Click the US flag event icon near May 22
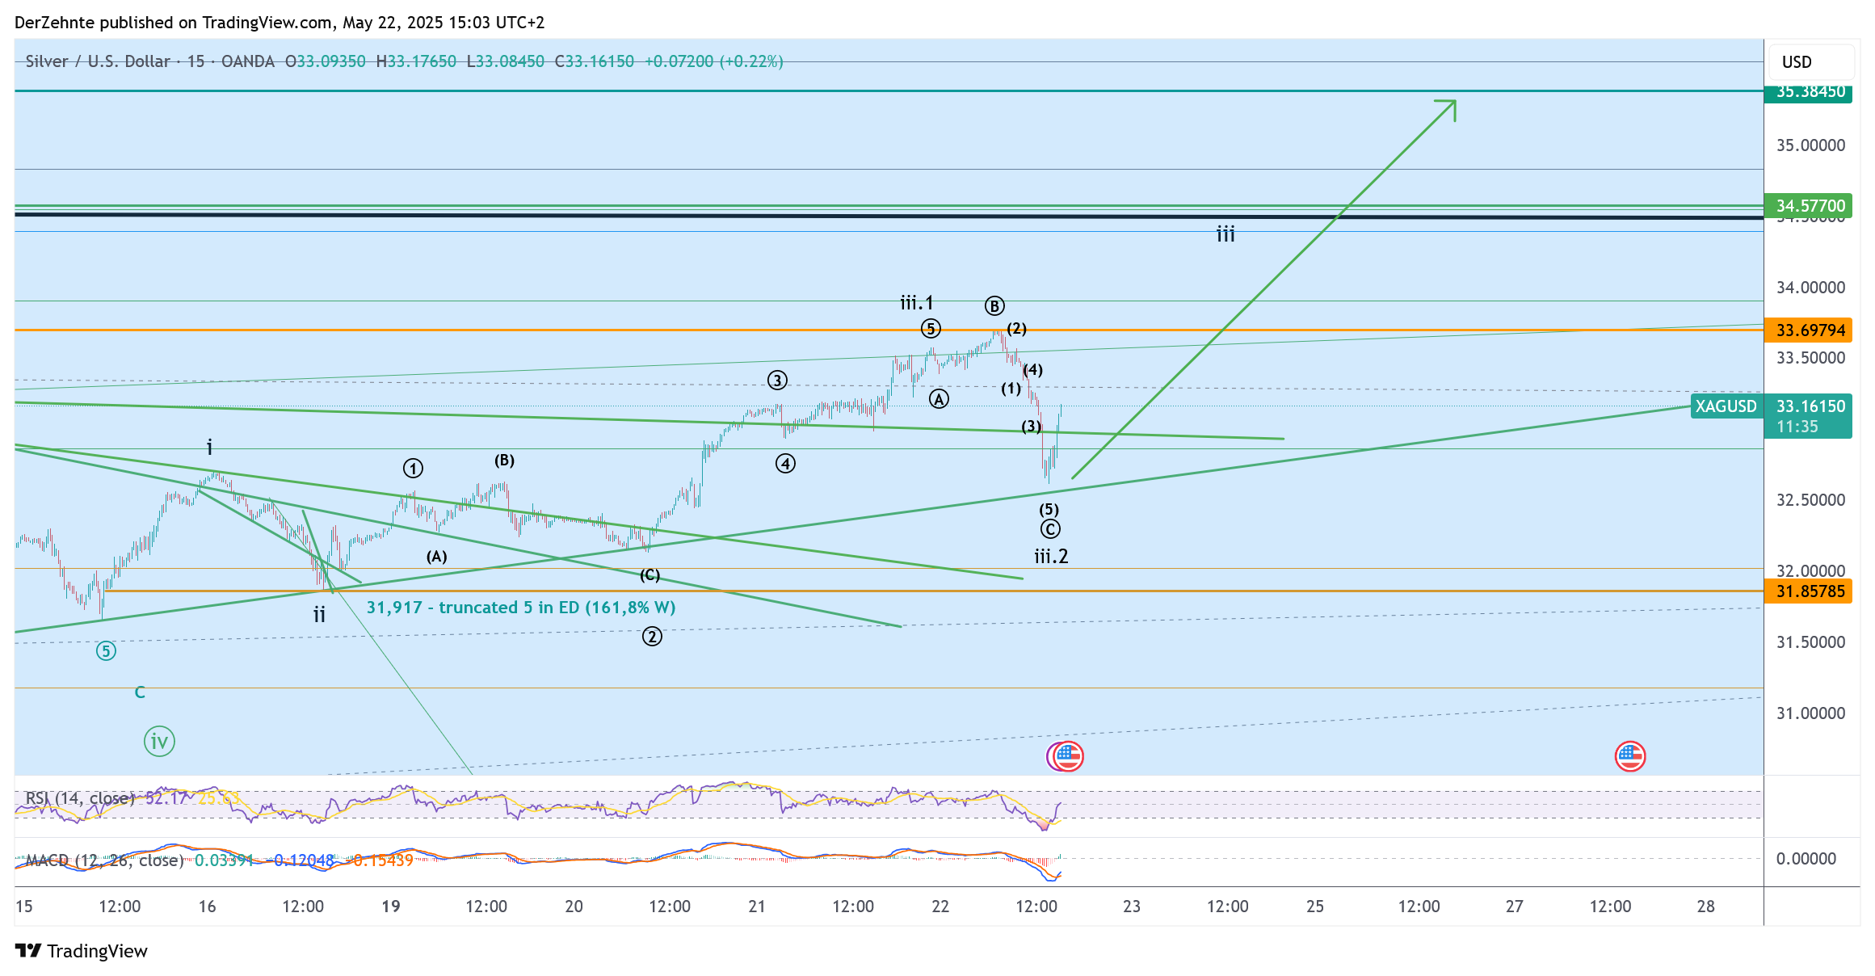 click(x=1068, y=756)
